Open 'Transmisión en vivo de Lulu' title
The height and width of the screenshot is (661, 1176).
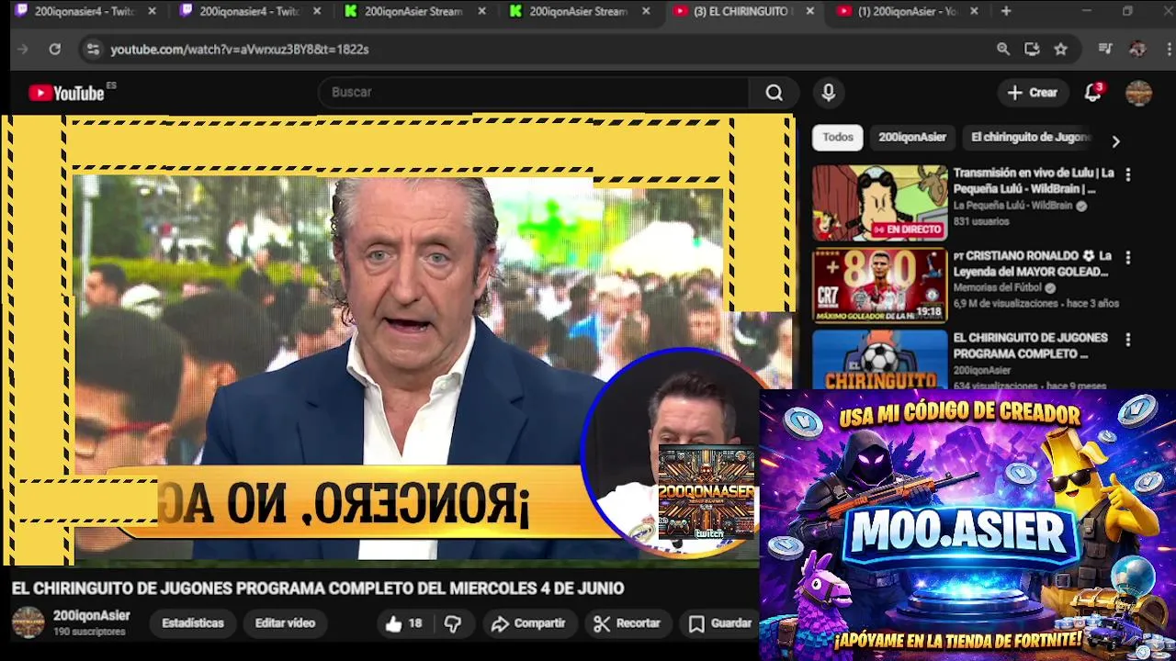point(1034,181)
